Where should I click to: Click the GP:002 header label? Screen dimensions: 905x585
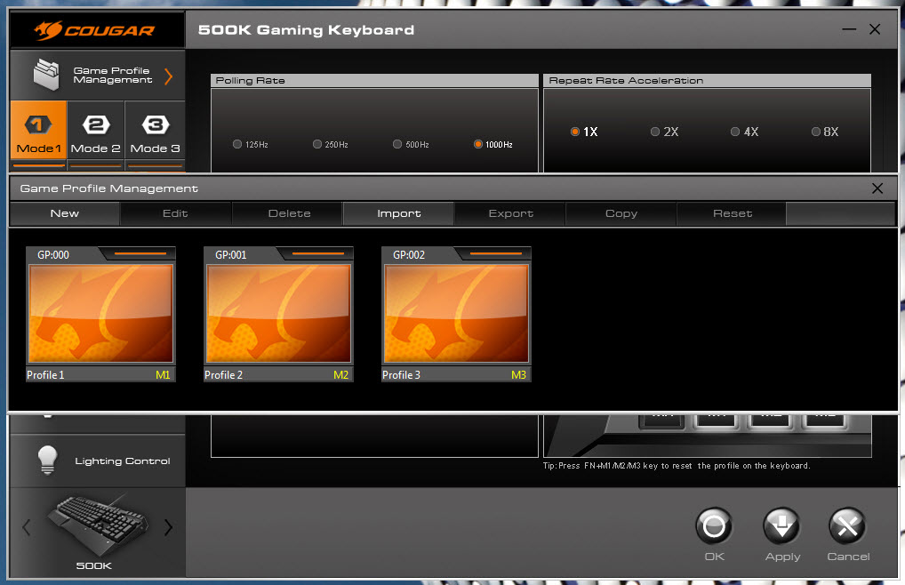[x=409, y=255]
